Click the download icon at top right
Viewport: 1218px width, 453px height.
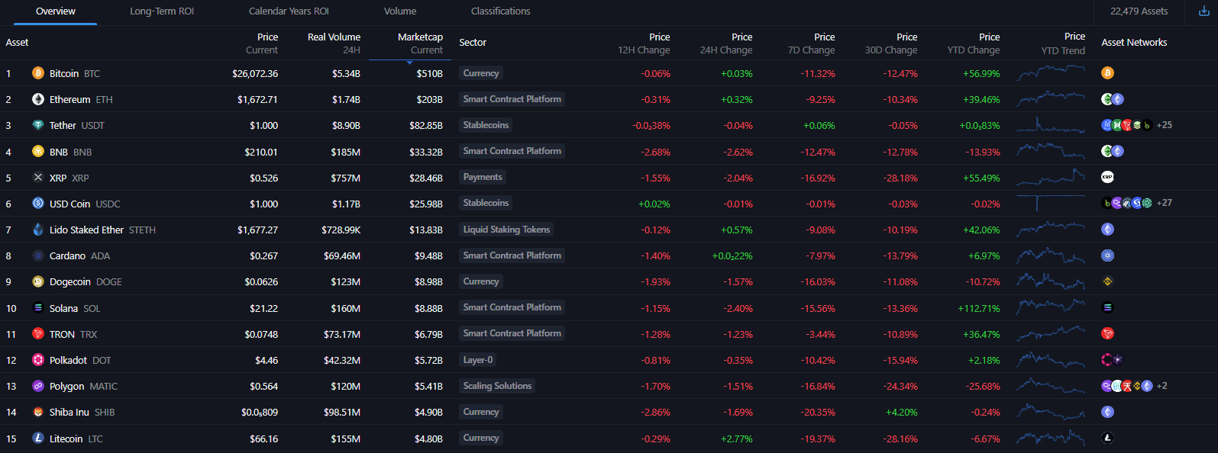coord(1204,11)
